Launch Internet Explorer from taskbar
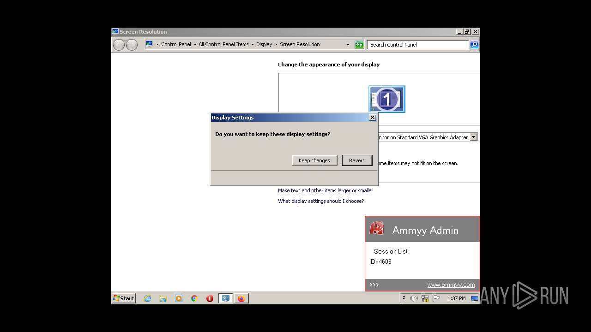The width and height of the screenshot is (591, 332). [147, 298]
